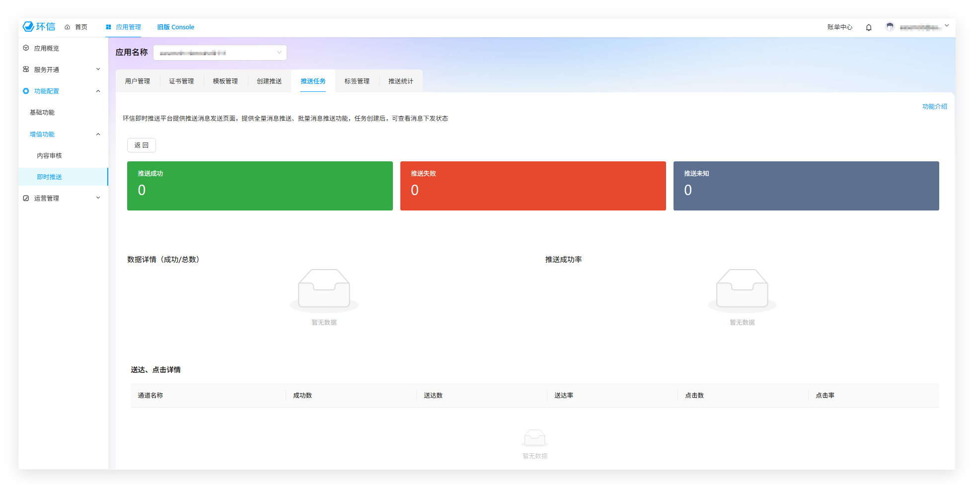Switch to the 创建推送 tab
Viewport: 974px width, 488px height.
[269, 81]
